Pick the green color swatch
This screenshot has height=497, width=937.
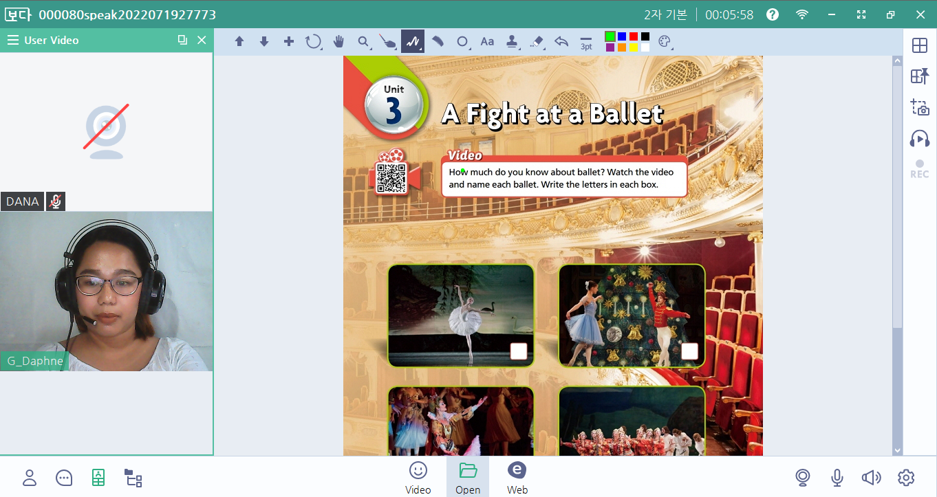tap(610, 36)
